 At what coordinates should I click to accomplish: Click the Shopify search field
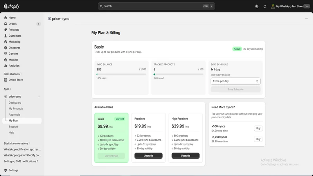(x=156, y=6)
